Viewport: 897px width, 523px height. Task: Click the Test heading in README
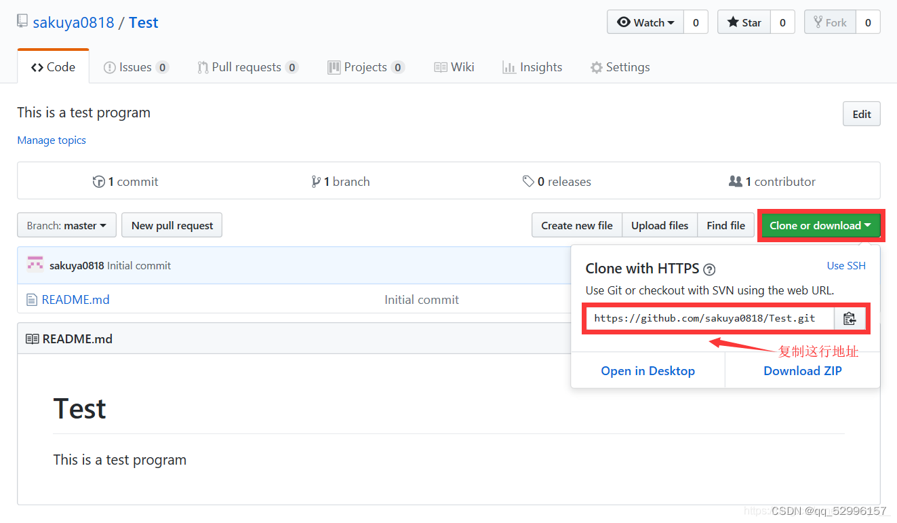(x=79, y=409)
